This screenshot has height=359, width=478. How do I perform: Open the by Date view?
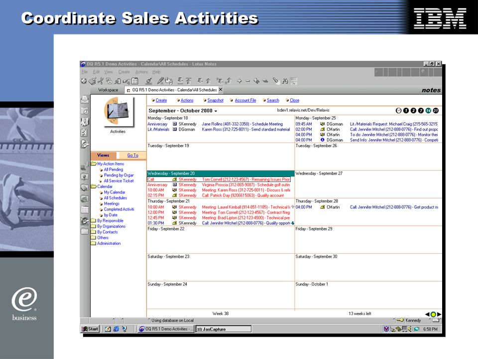click(111, 215)
